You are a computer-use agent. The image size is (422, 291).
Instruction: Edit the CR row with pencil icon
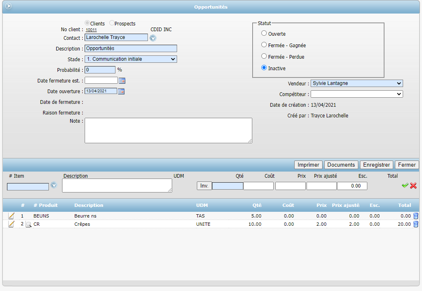[11, 224]
